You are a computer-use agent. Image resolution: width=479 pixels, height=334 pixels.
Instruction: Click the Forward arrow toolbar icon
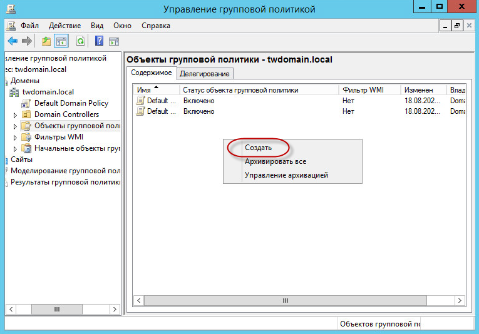tap(27, 41)
